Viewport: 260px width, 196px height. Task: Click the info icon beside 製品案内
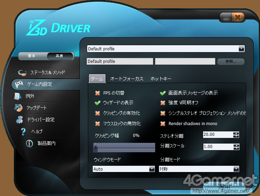(x=30, y=144)
